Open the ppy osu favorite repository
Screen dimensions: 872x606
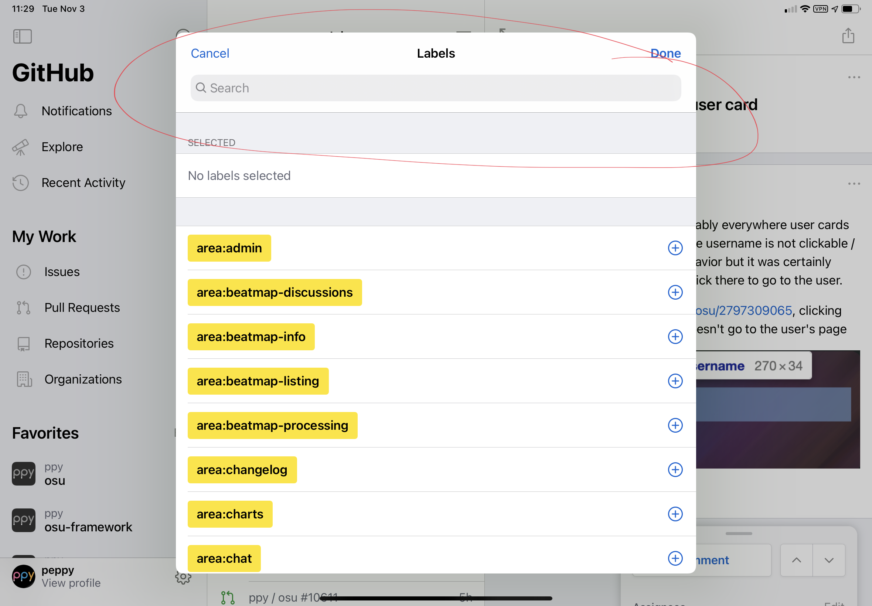39,474
